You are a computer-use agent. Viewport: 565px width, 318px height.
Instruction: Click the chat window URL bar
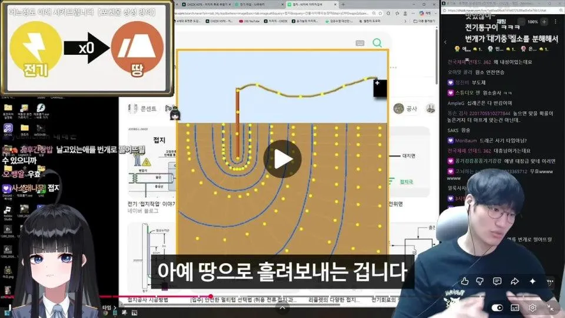click(501, 11)
